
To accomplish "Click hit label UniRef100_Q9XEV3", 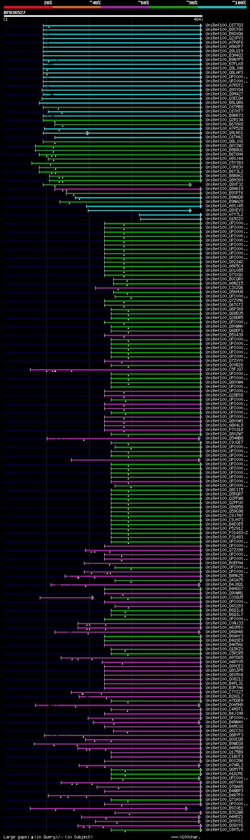I will pos(224,210).
